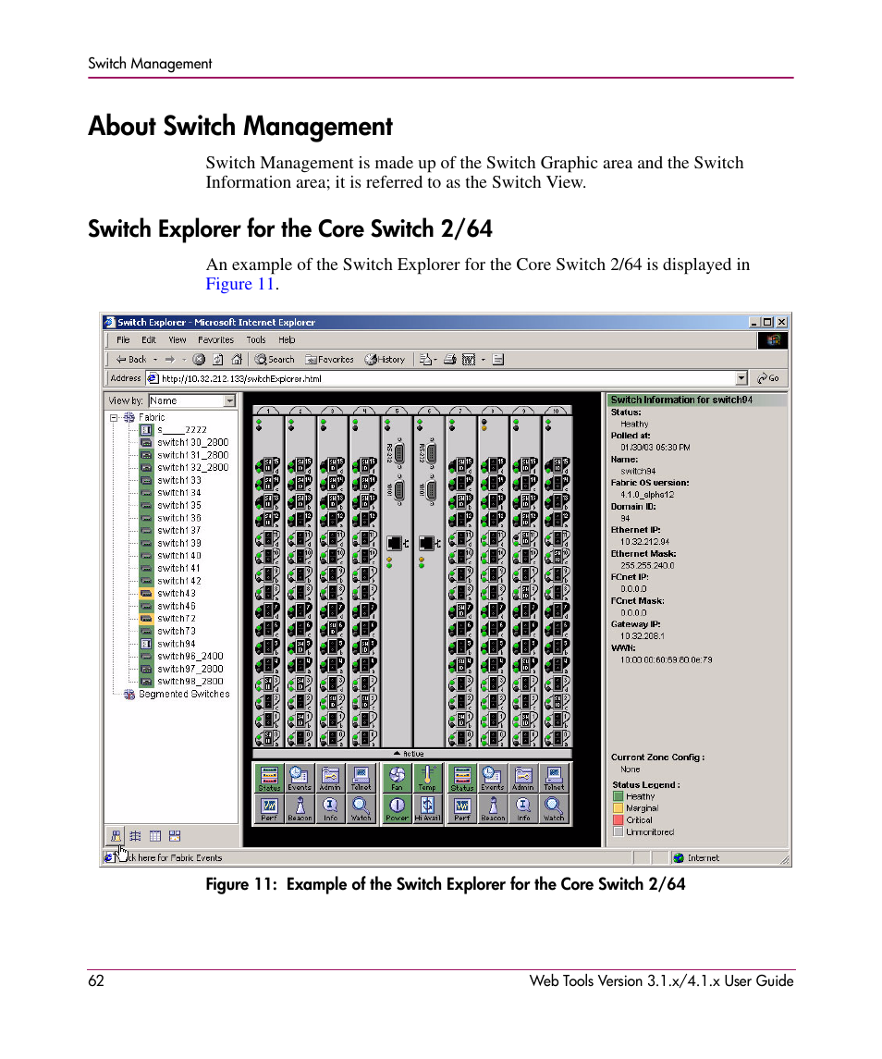Viewport: 882px width, 1059px height.
Task: Open Admin button in the left switch panel
Action: click(x=330, y=778)
